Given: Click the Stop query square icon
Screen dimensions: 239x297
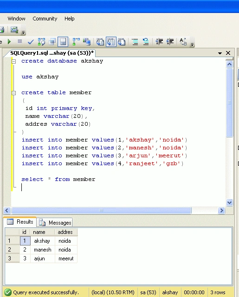Looking at the screenshot, I should click(19, 41).
